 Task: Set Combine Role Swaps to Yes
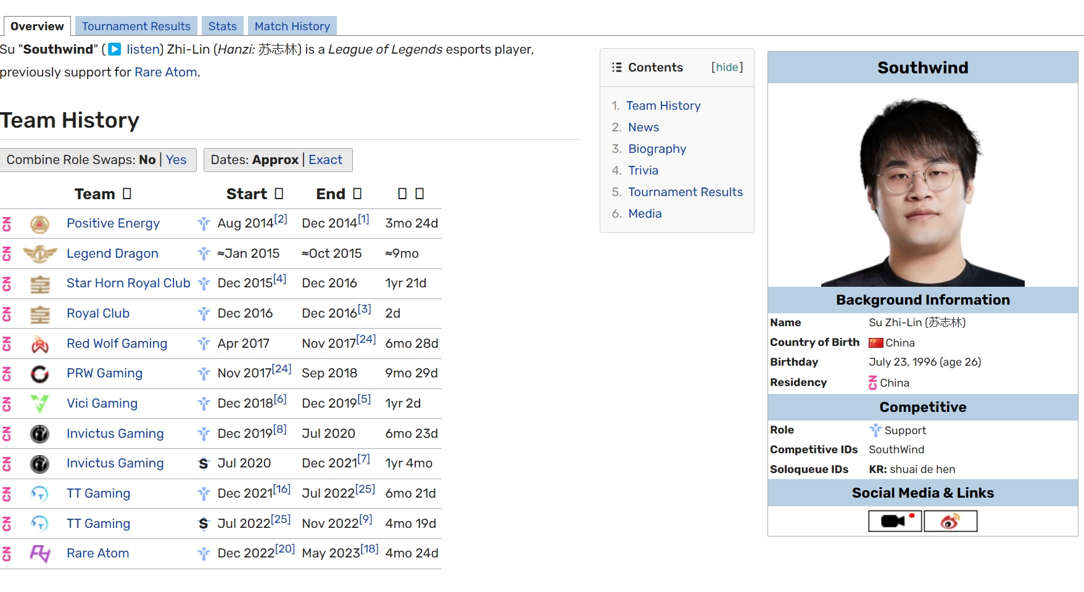(176, 160)
